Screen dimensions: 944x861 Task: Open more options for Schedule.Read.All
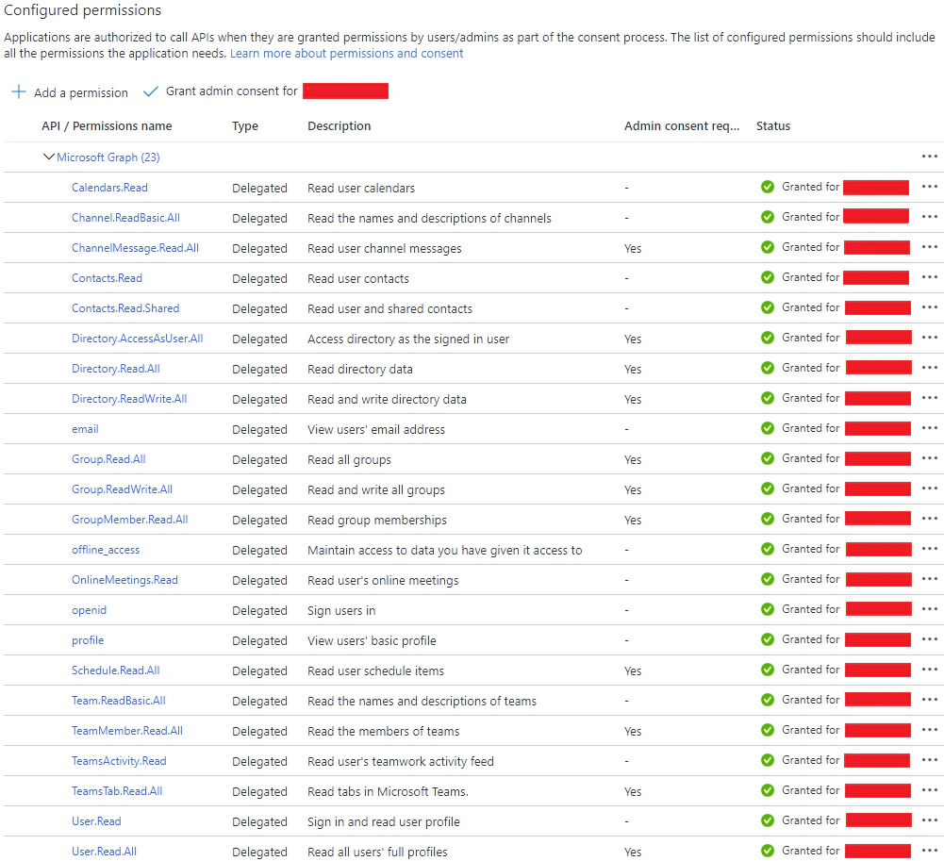coord(929,670)
